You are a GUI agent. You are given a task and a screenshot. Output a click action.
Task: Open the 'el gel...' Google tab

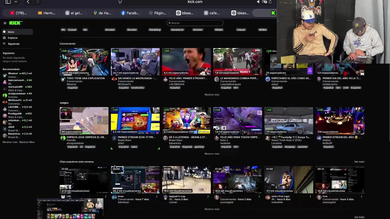(x=74, y=13)
